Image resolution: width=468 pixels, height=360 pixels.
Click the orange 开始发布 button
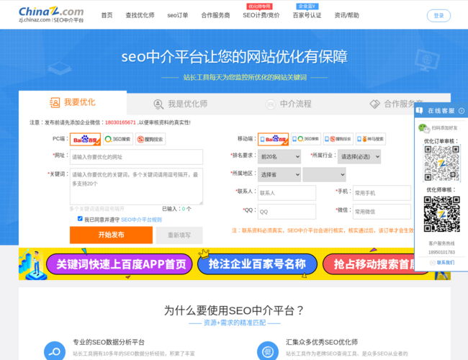point(112,235)
